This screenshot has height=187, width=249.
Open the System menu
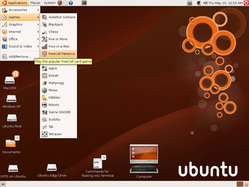pyautogui.click(x=49, y=3)
